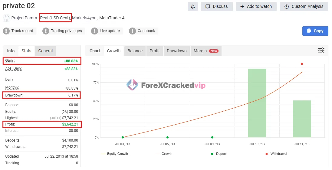The height and width of the screenshot is (170, 332).
Task: Open the Margin tab marked New
Action: coord(205,51)
